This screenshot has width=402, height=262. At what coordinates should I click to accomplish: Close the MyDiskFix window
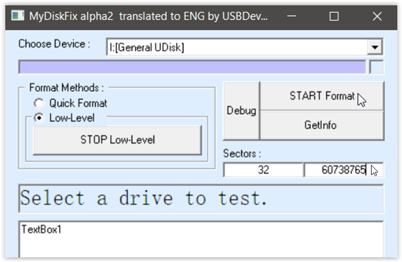point(377,16)
